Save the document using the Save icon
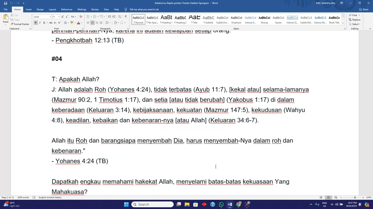Screen dimensions: 373x209 [6, 3]
